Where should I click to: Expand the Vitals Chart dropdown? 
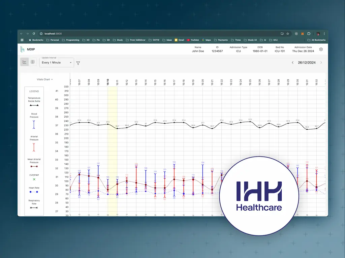coord(45,80)
